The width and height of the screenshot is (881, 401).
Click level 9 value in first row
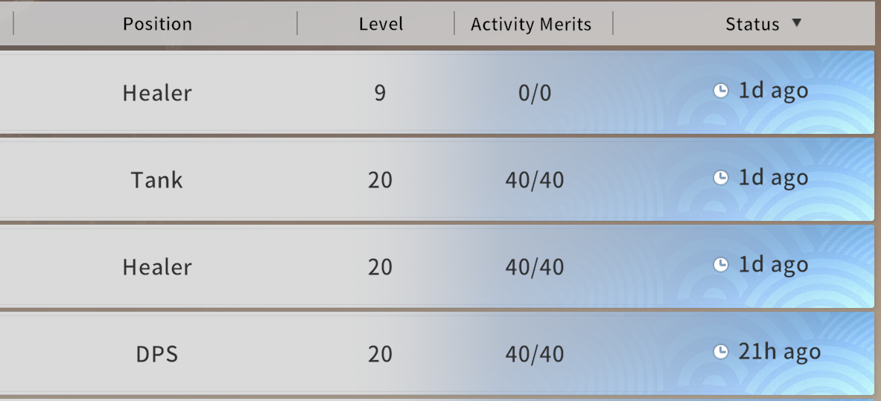380,93
